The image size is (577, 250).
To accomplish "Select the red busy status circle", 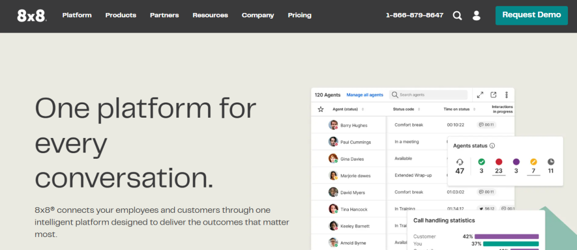I will coord(498,161).
